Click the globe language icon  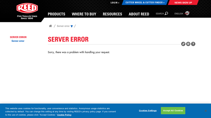(x=187, y=13)
